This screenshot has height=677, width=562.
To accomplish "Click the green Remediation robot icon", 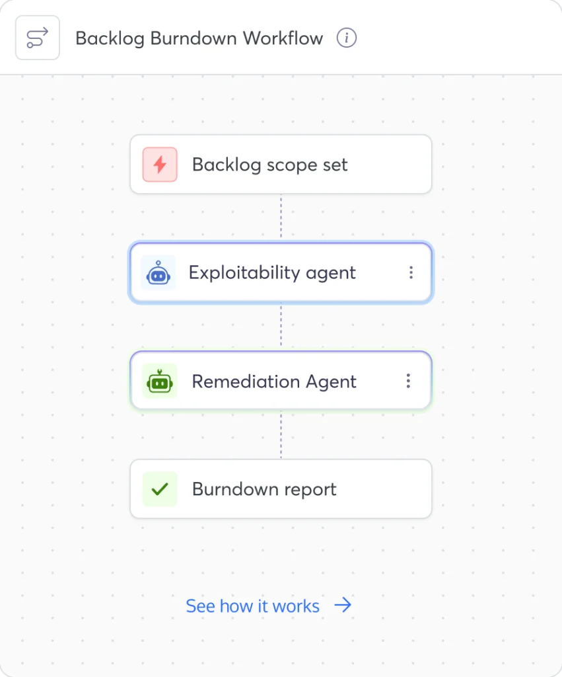I will [160, 381].
